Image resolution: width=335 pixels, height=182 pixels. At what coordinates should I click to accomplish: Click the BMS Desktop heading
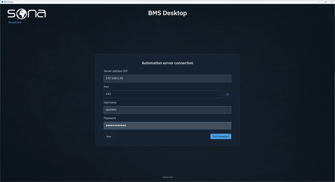[x=167, y=13]
